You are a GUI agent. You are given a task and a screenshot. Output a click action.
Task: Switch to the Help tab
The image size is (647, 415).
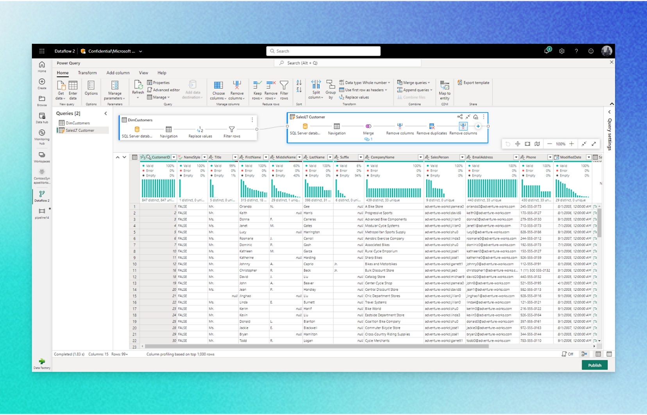(x=162, y=73)
